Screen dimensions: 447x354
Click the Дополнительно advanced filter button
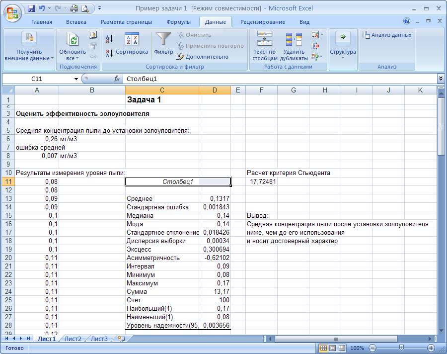[x=203, y=57]
